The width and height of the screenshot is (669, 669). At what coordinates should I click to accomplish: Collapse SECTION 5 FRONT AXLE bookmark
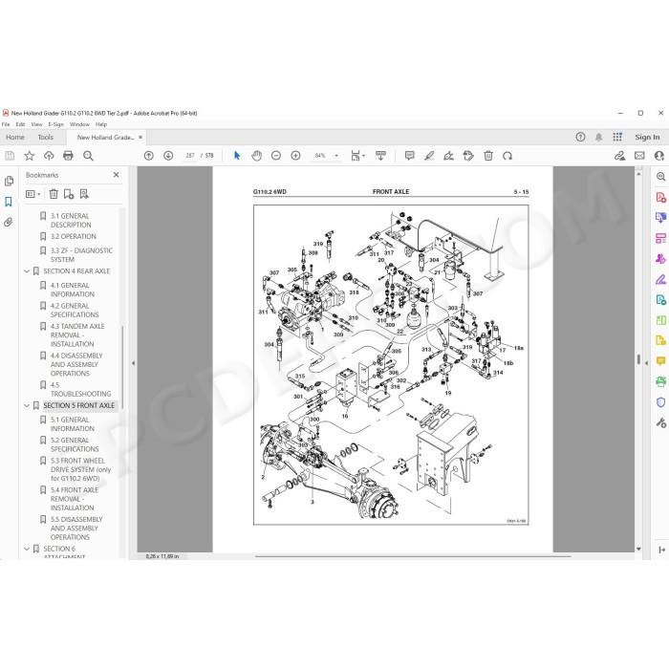point(27,406)
